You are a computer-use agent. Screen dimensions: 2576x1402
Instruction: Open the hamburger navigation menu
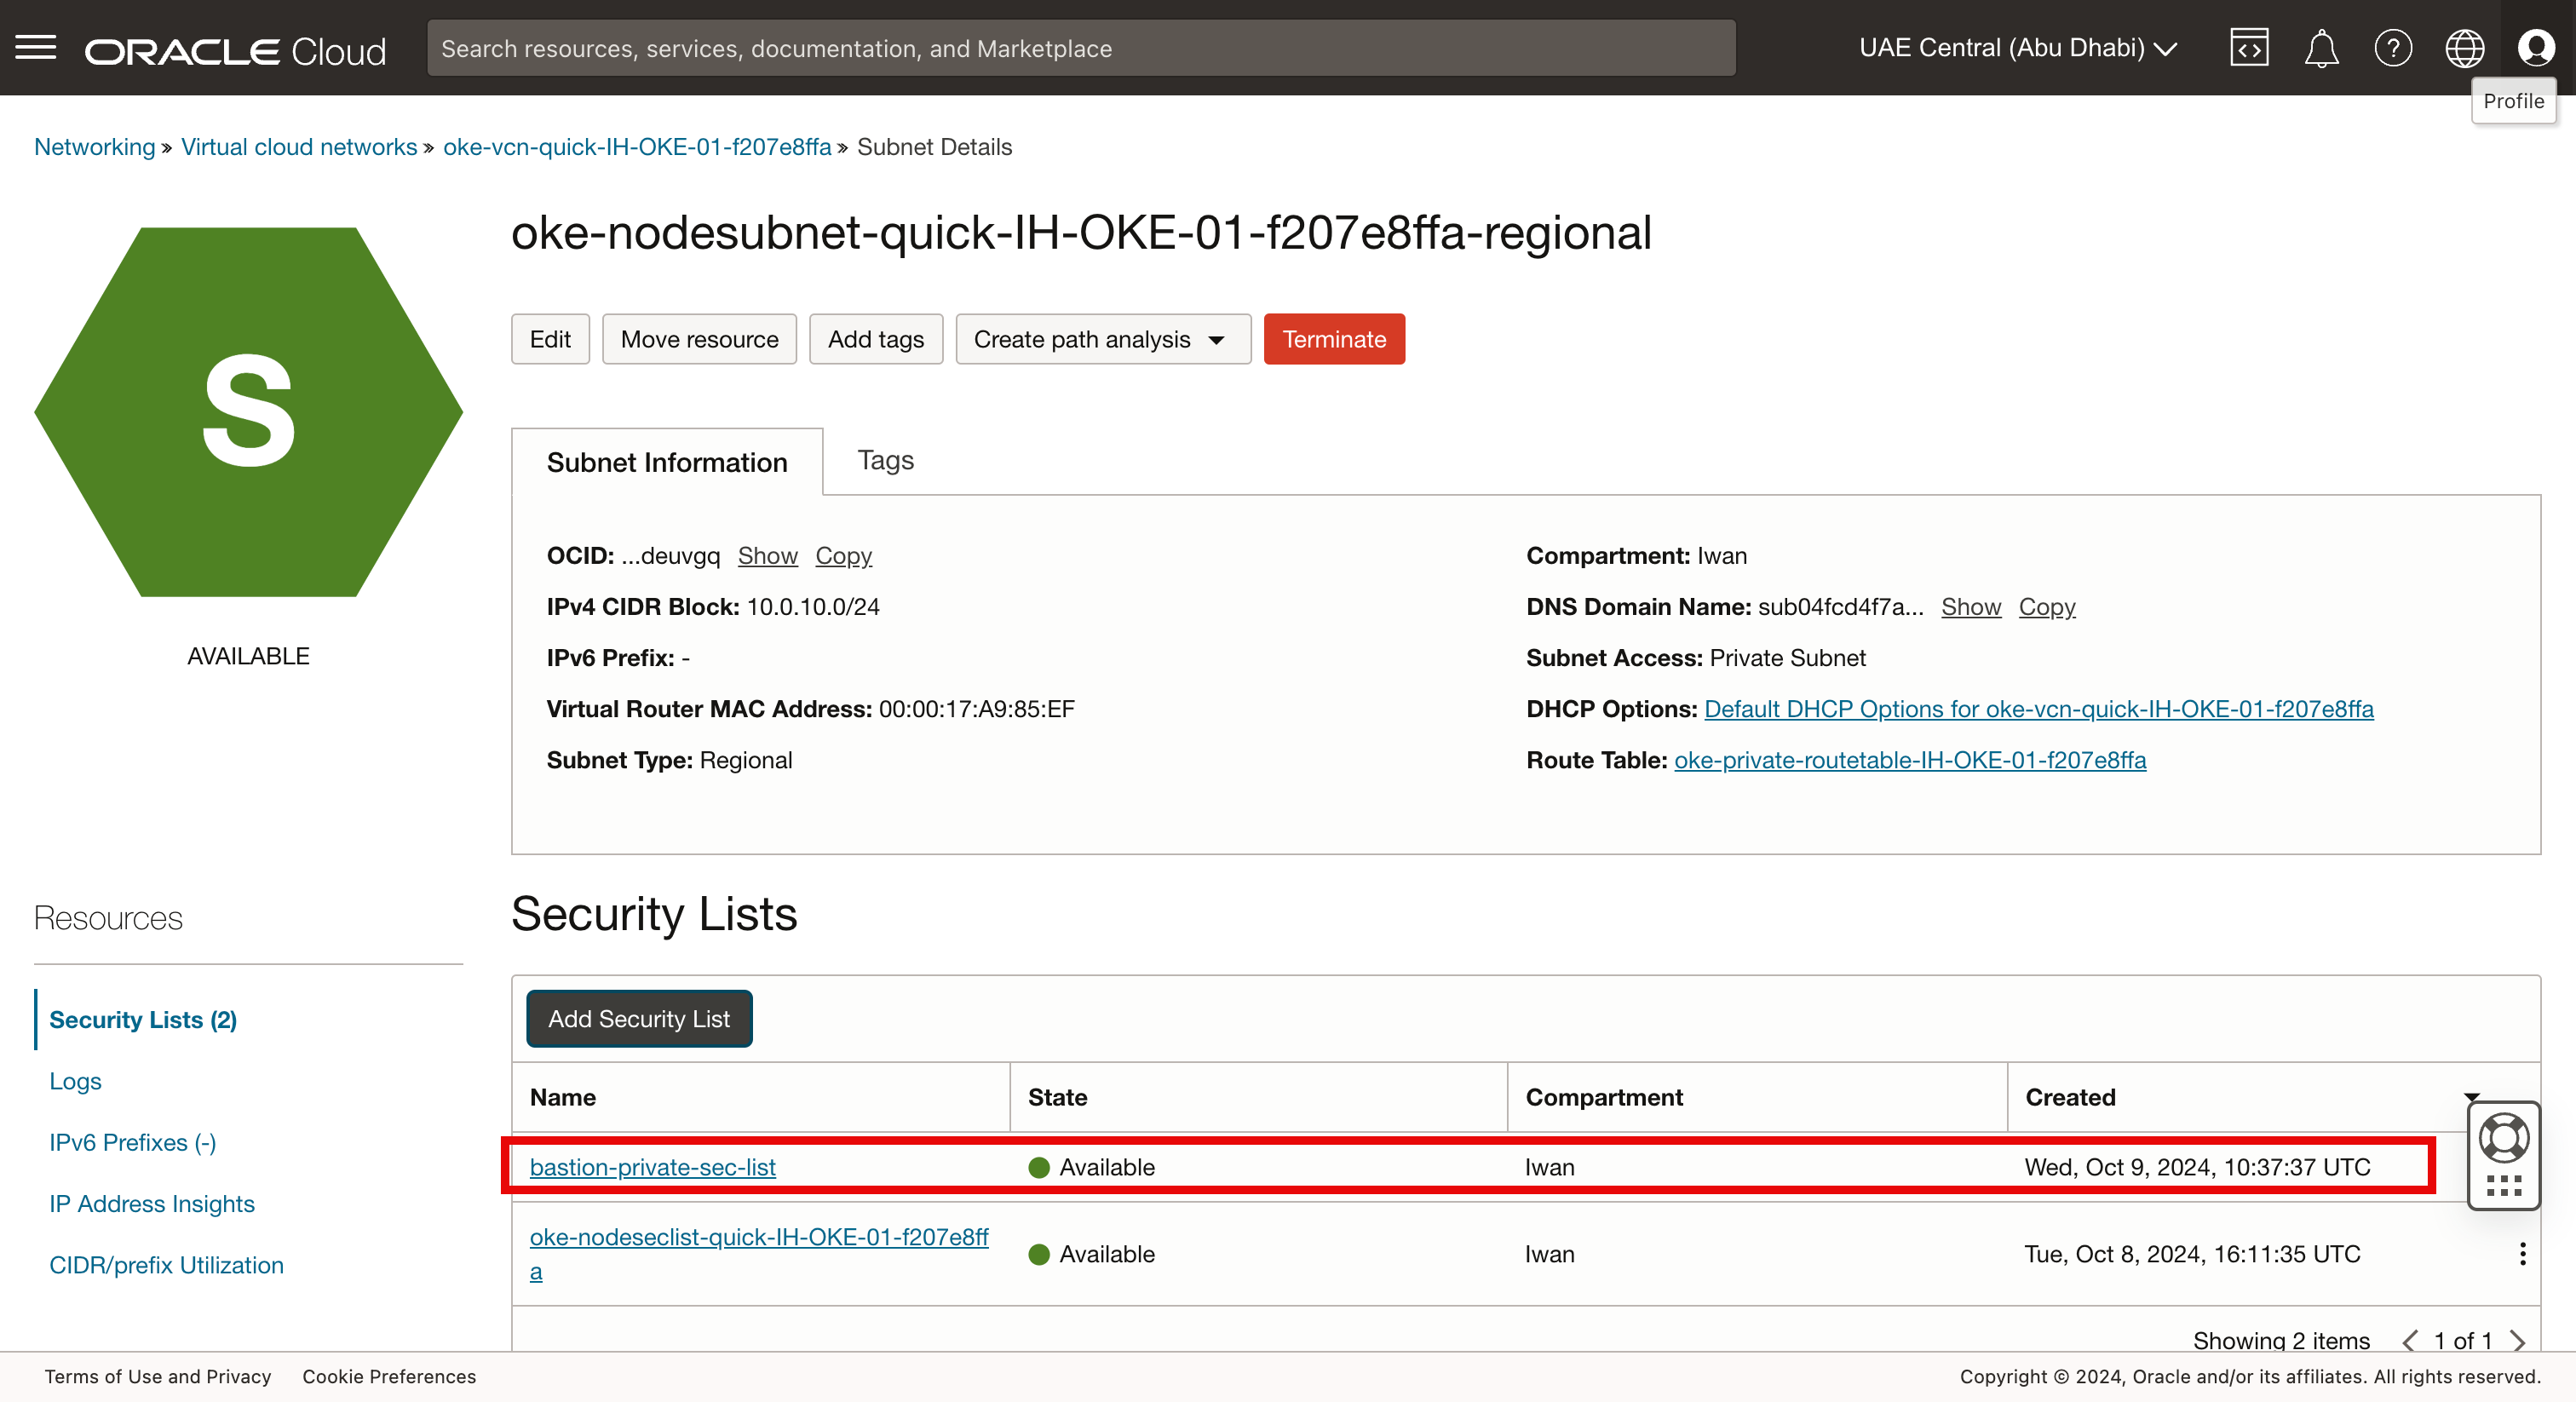pos(36,47)
